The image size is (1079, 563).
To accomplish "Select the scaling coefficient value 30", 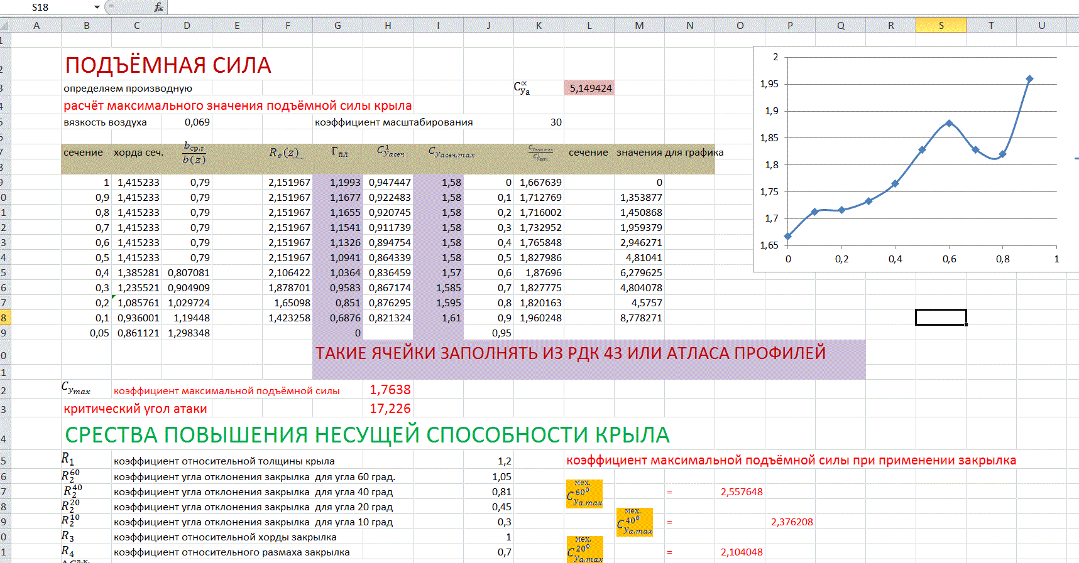I will (555, 122).
